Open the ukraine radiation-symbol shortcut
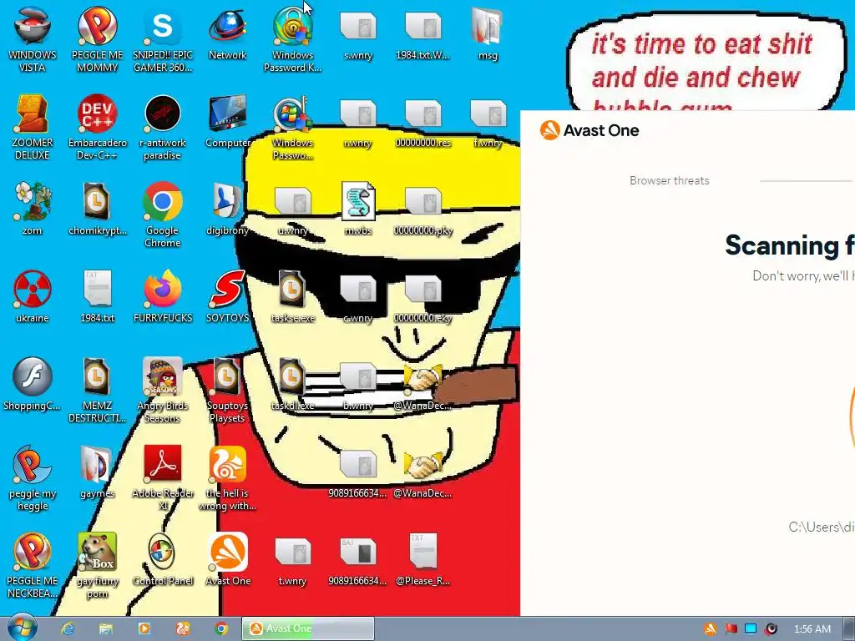The height and width of the screenshot is (641, 855). click(x=33, y=297)
